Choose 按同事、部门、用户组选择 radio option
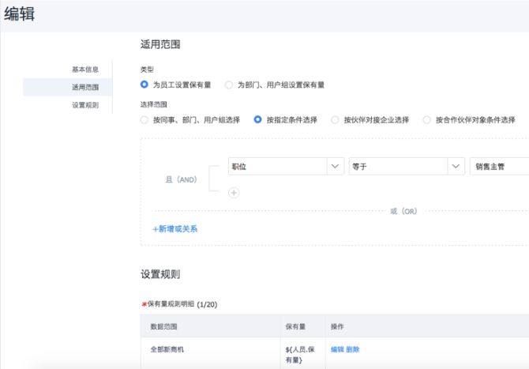Screen dimensions: 529x369 (x=144, y=120)
